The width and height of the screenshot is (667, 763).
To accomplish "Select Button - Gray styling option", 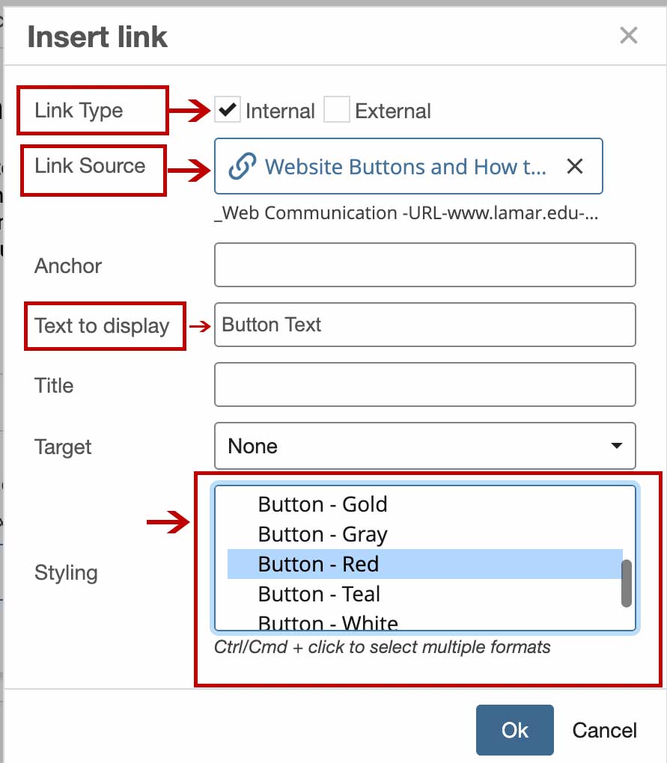I will point(322,534).
